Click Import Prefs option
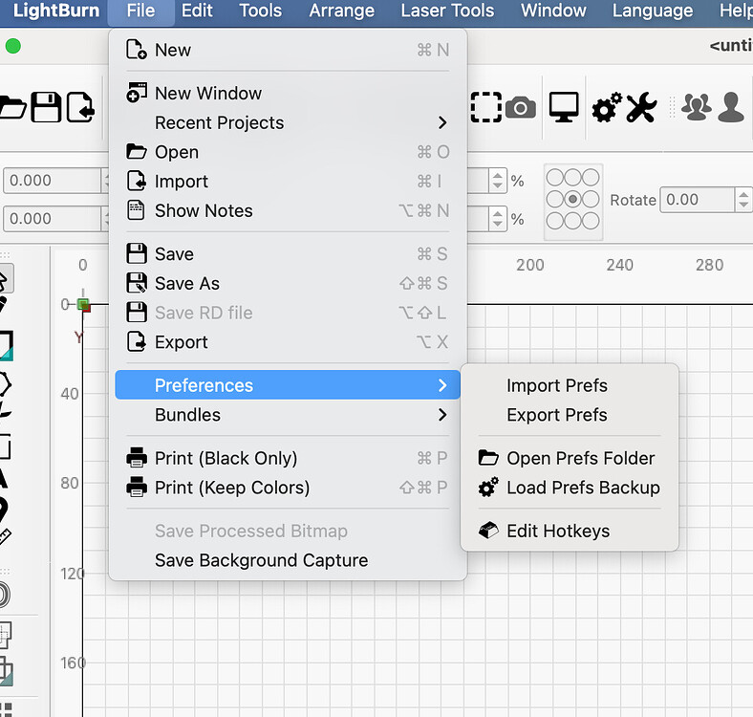 557,385
